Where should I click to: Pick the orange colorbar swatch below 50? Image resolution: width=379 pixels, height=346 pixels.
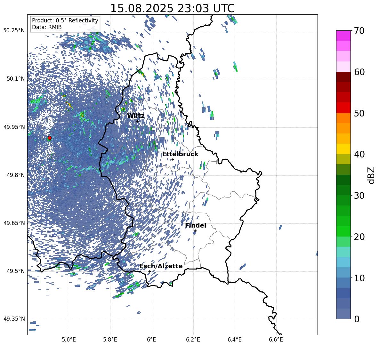343,118
